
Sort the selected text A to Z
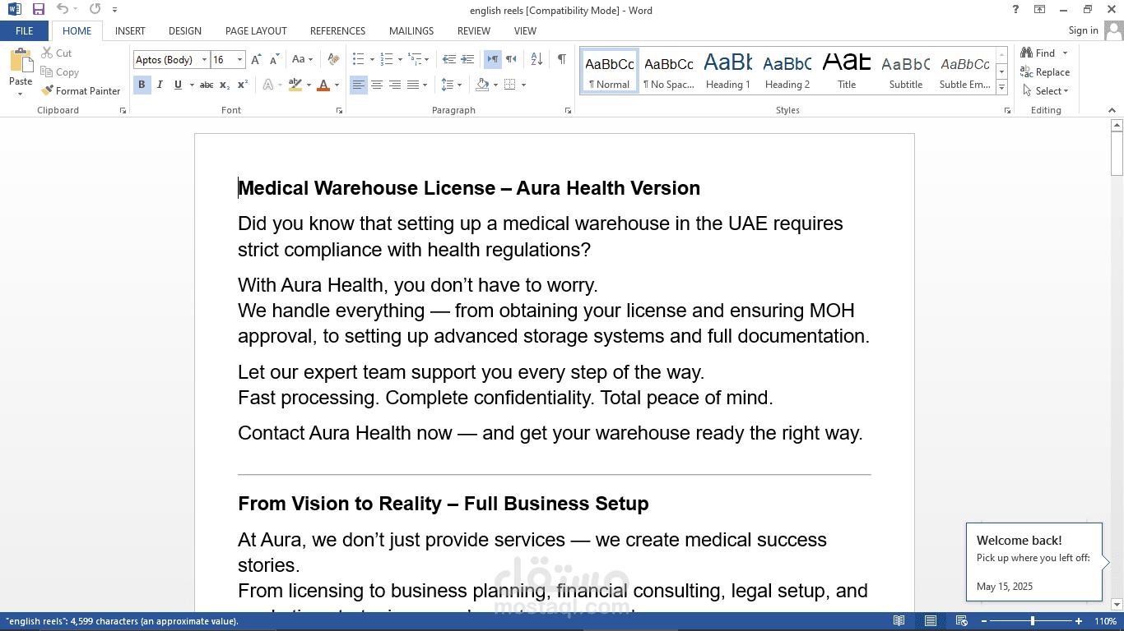pyautogui.click(x=536, y=60)
